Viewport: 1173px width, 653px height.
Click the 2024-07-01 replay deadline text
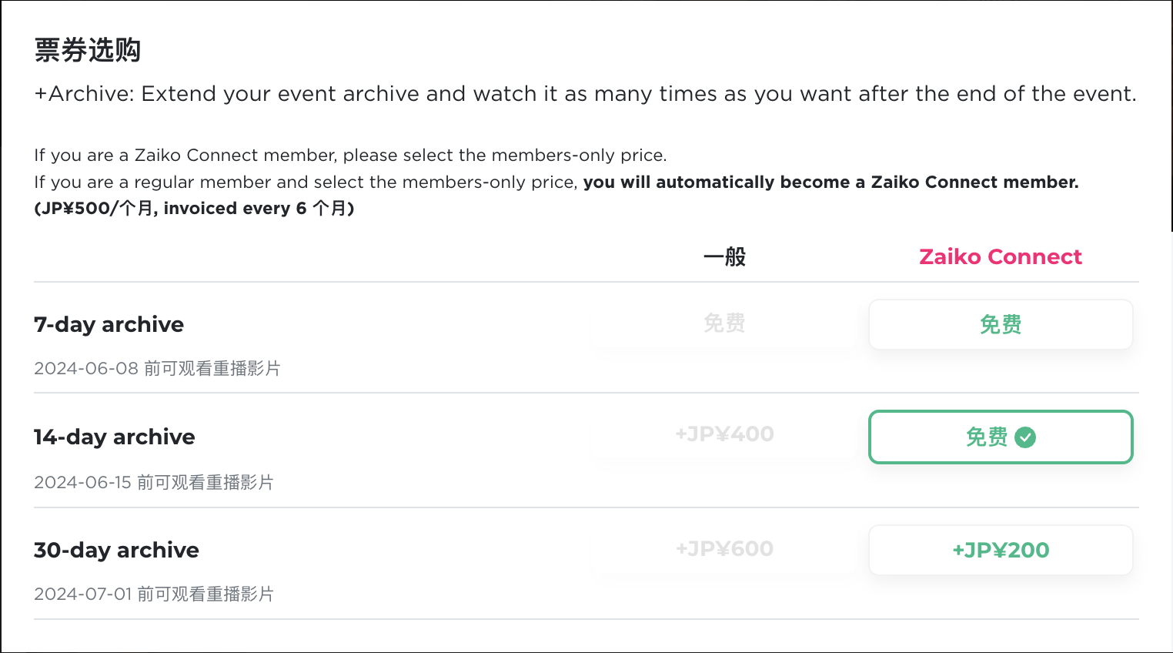tap(154, 594)
